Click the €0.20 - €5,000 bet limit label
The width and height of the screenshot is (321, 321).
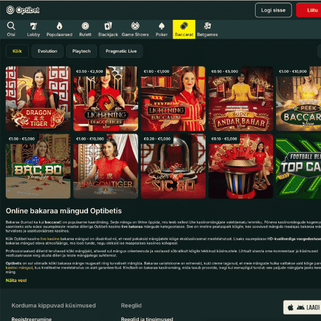[157, 139]
